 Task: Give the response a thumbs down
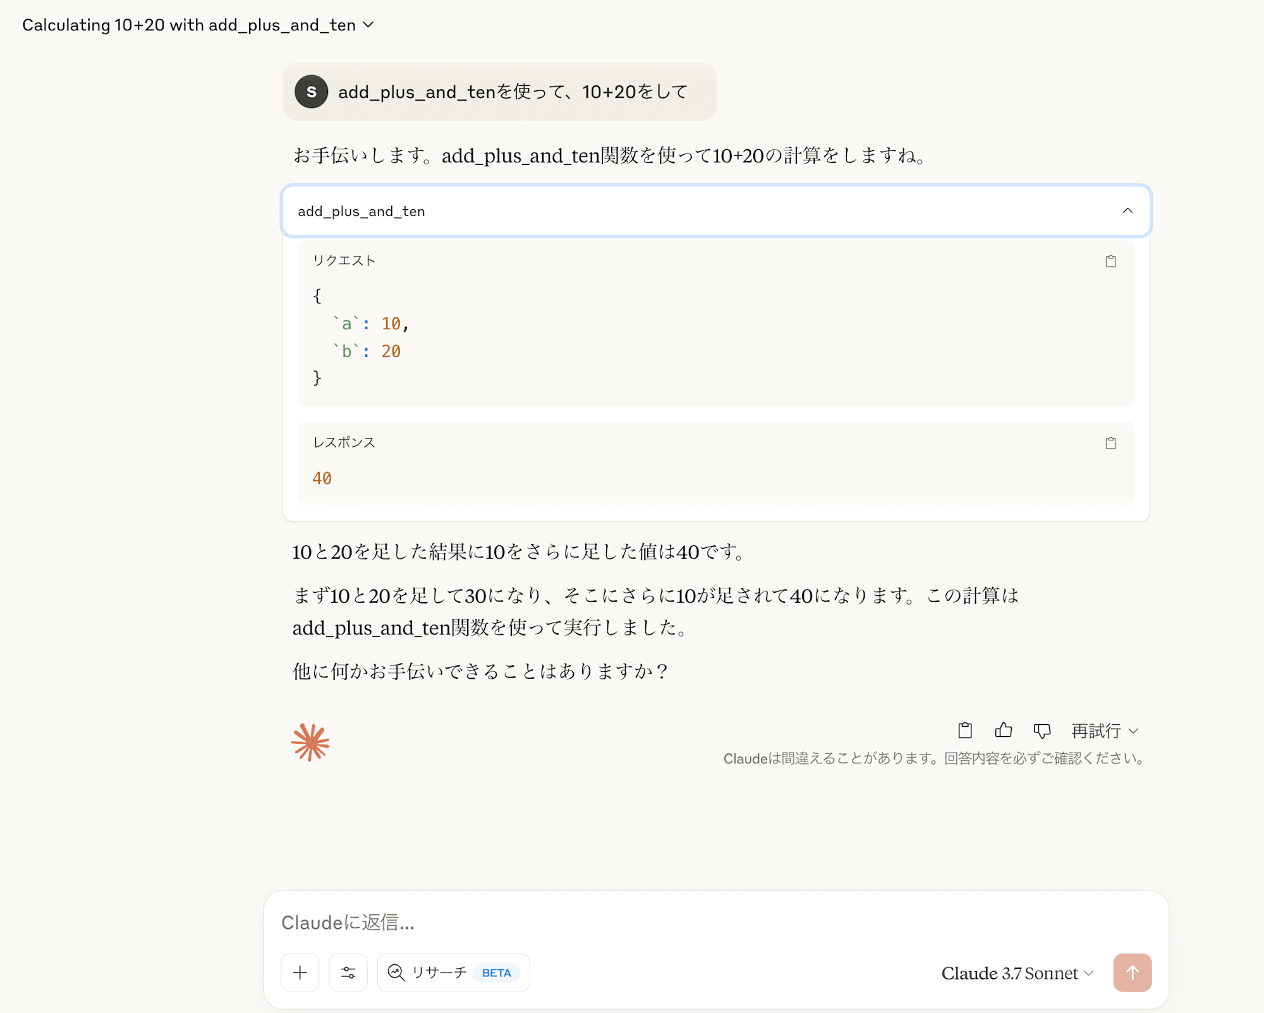coord(1042,731)
